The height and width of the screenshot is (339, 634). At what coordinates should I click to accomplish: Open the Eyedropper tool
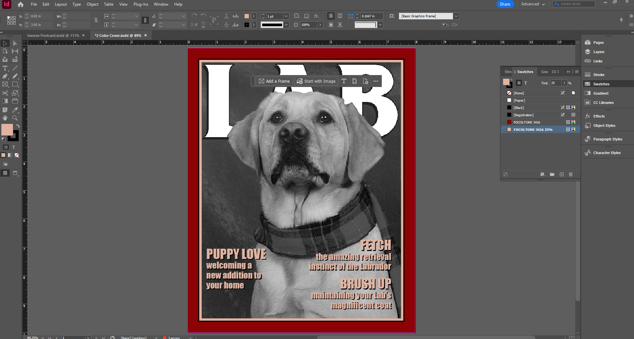pyautogui.click(x=15, y=110)
